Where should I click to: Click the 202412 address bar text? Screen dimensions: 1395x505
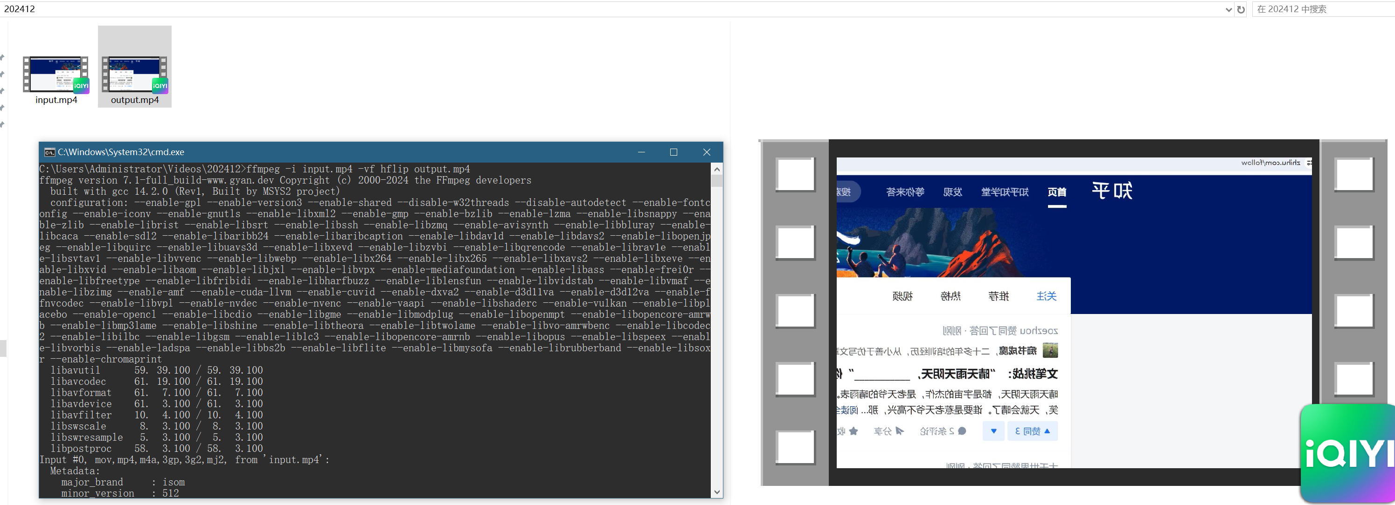coord(20,9)
